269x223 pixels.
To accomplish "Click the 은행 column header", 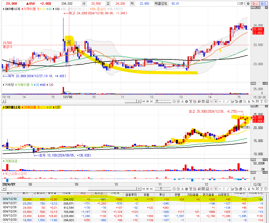I will (177, 195).
